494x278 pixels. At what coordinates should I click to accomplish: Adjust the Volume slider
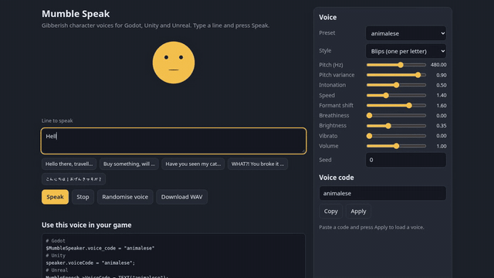tap(396, 146)
